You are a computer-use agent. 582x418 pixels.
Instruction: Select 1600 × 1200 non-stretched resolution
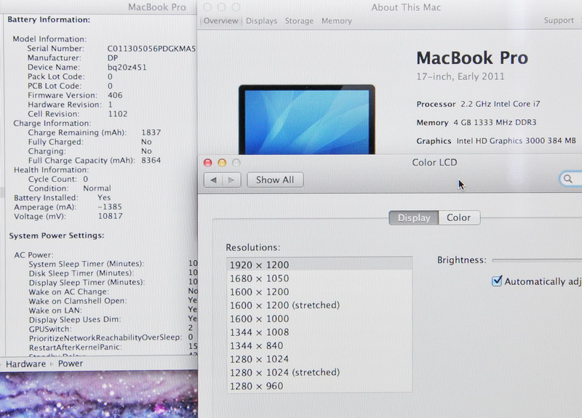[x=319, y=292]
